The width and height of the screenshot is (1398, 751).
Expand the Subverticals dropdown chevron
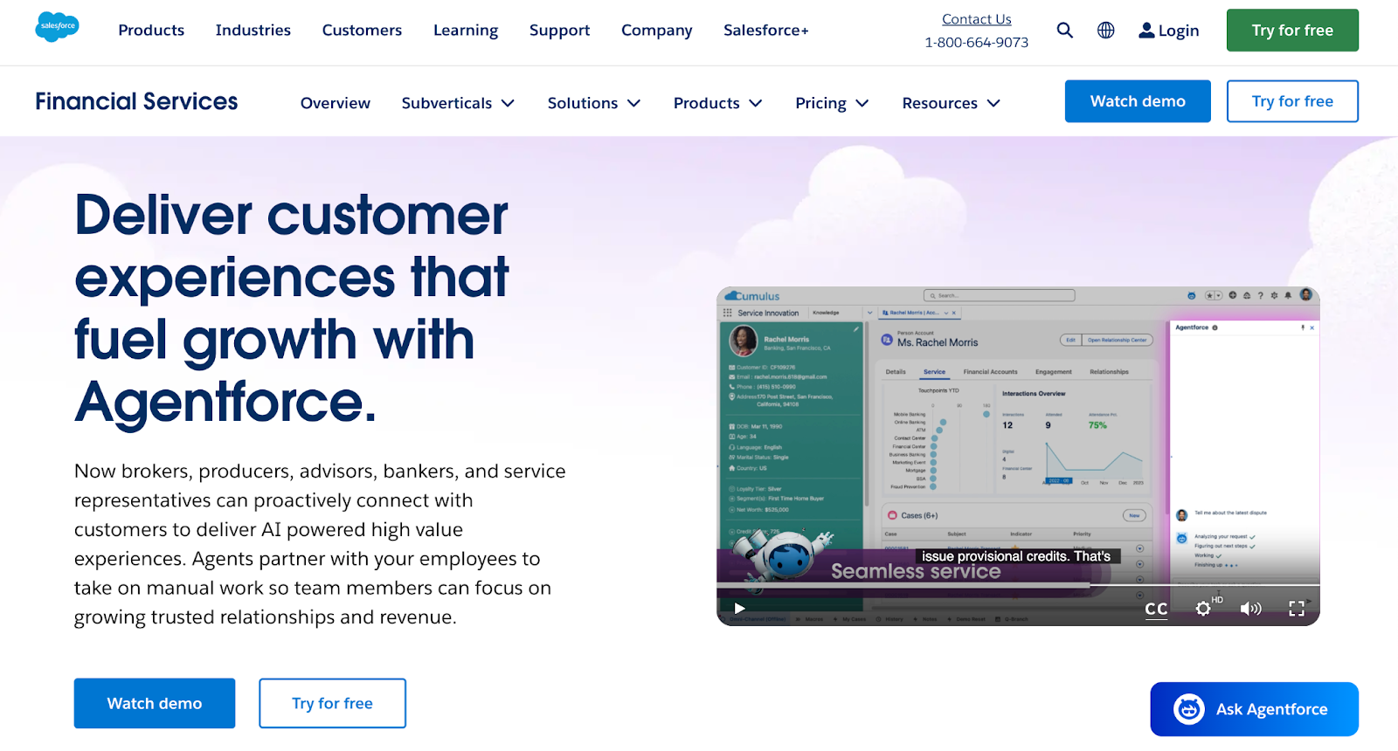(x=508, y=103)
